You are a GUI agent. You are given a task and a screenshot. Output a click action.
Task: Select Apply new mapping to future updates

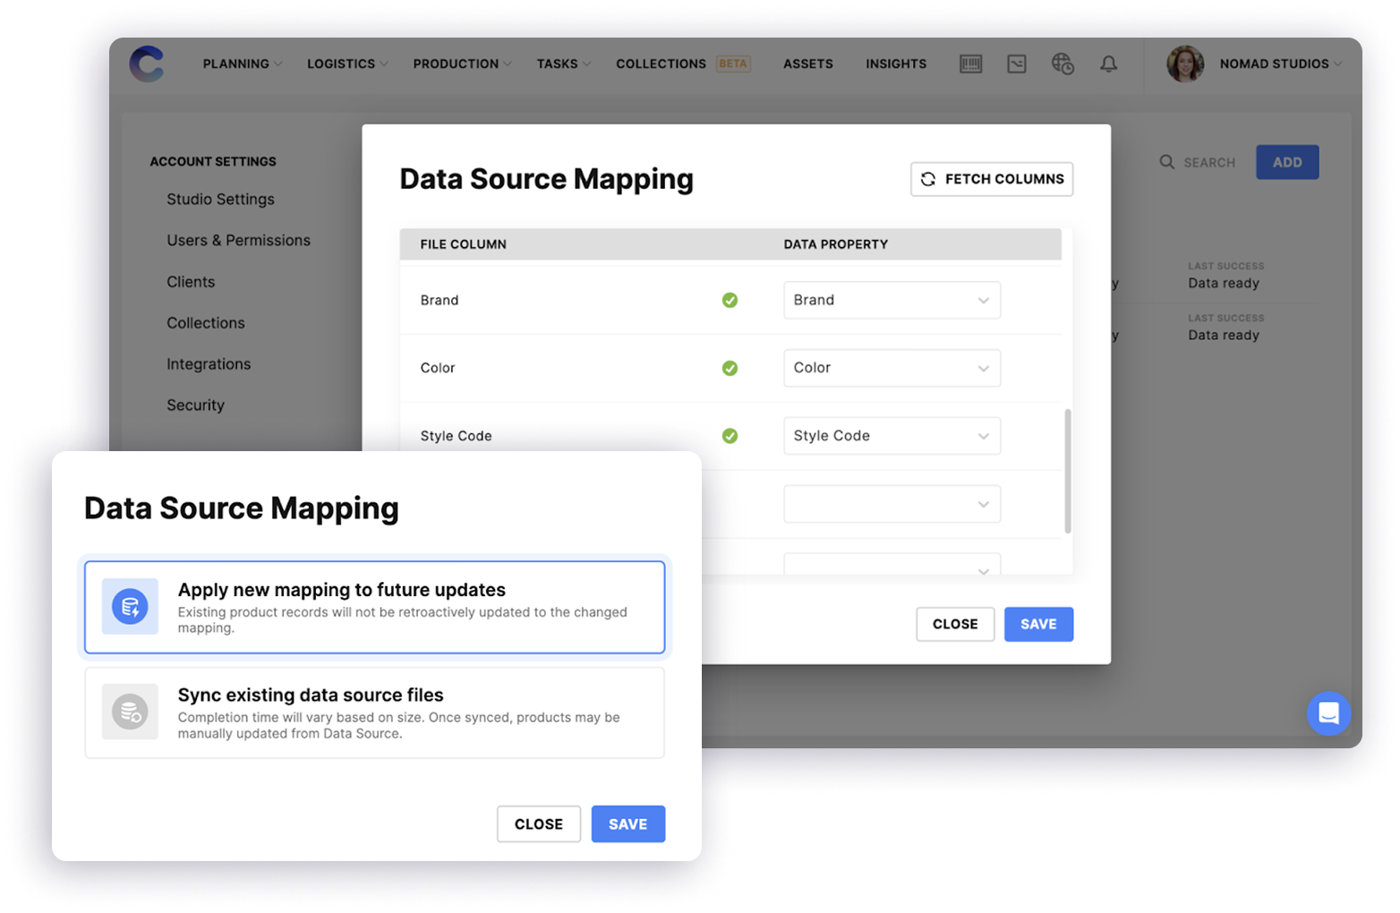coord(375,607)
